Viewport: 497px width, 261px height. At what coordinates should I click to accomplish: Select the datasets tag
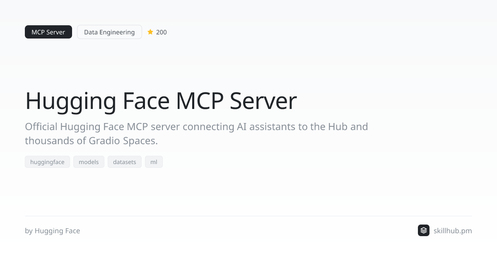125,162
